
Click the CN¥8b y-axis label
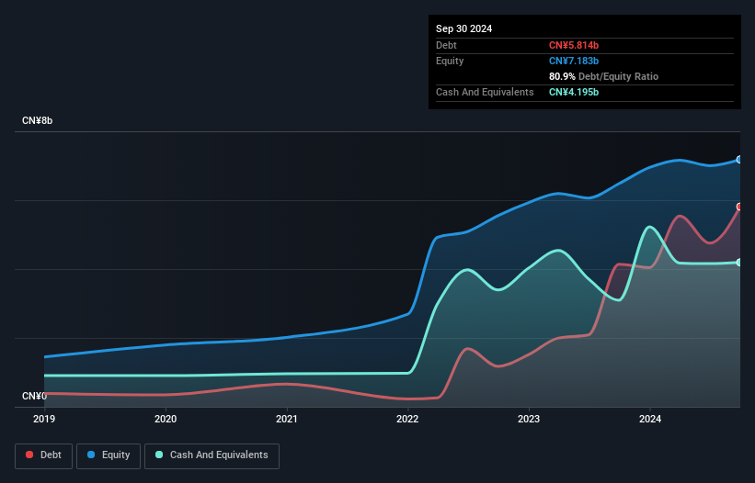(x=37, y=120)
